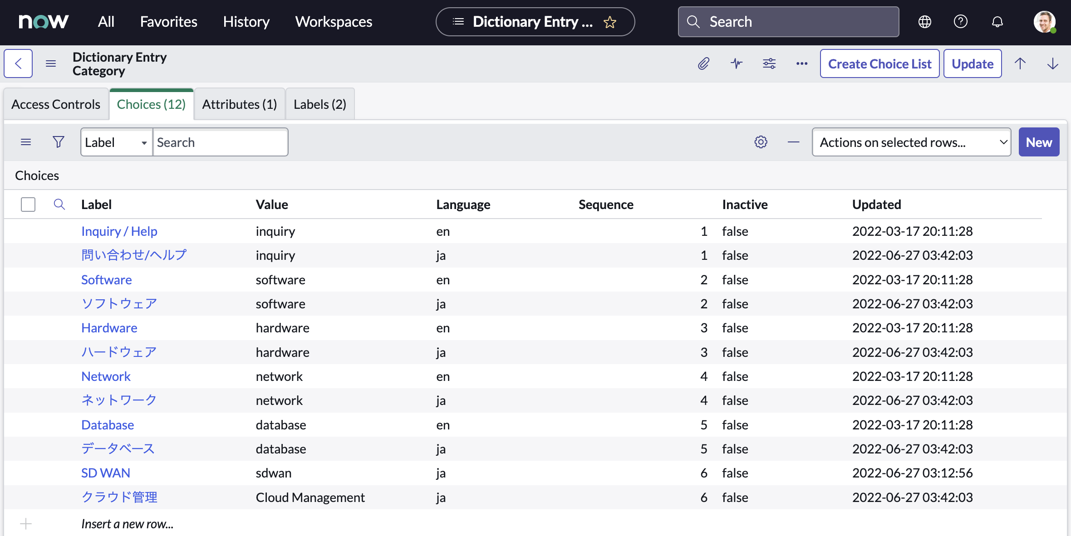This screenshot has height=536, width=1071.
Task: Check the select all rows checkbox
Action: coord(28,205)
